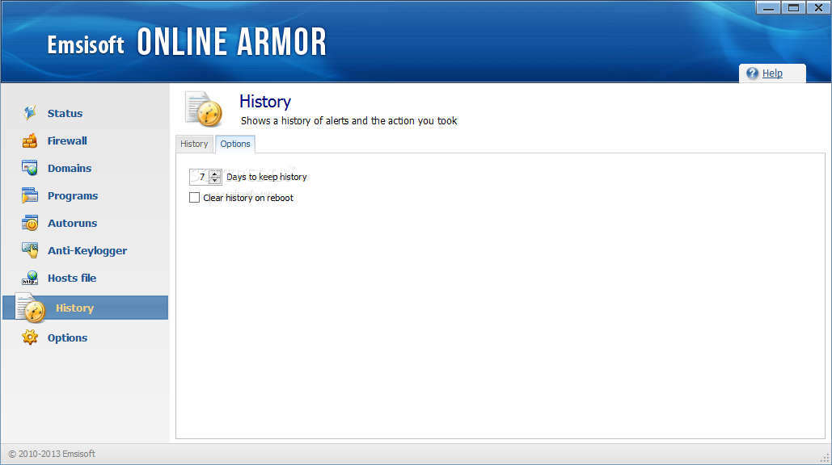Screen dimensions: 832x465
Task: Click the Domains globe window icon
Action: [30, 168]
